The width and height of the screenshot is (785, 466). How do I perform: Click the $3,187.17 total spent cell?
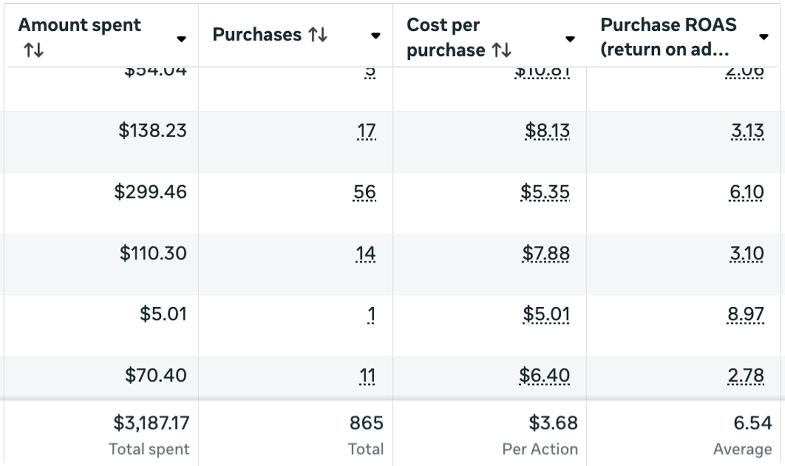tap(151, 423)
